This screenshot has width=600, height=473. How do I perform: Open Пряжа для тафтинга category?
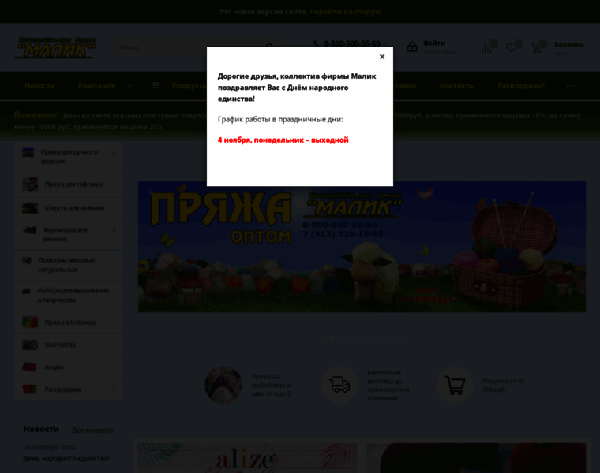point(74,184)
